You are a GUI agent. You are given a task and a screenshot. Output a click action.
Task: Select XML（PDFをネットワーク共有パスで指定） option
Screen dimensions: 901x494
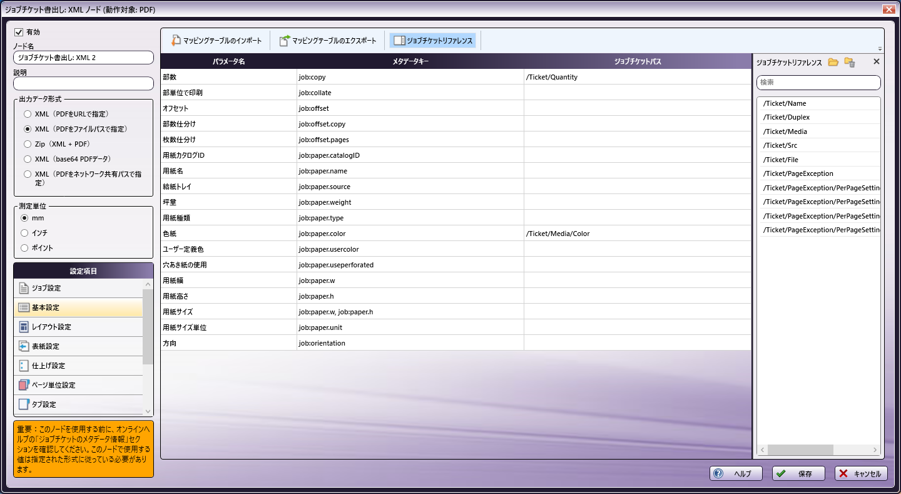pos(27,174)
